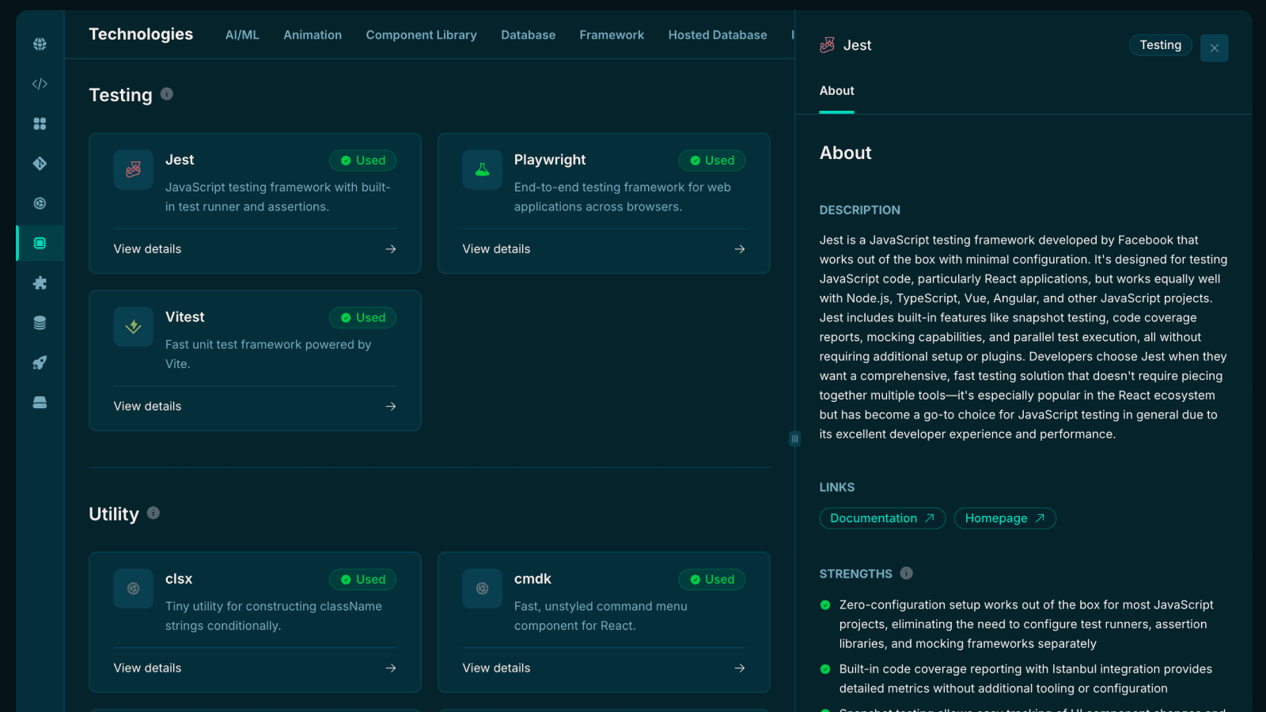
Task: Switch to the AI/ML category tab
Action: (241, 35)
